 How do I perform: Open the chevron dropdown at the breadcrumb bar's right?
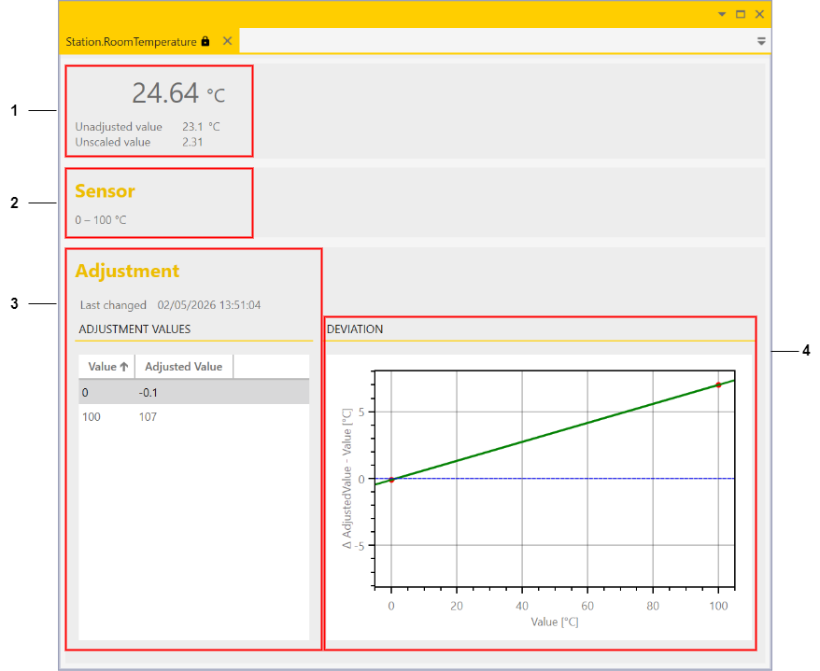tap(761, 41)
